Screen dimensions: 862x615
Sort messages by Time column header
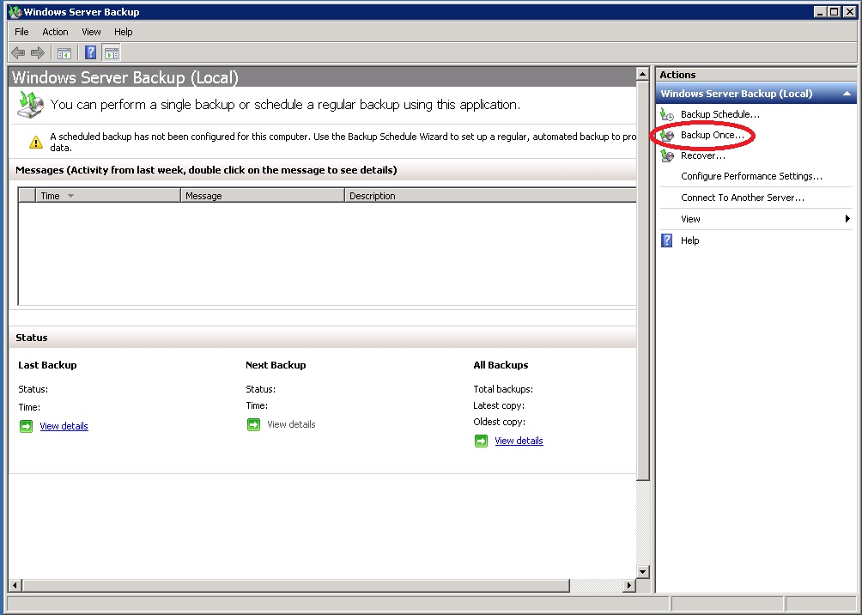click(x=108, y=195)
